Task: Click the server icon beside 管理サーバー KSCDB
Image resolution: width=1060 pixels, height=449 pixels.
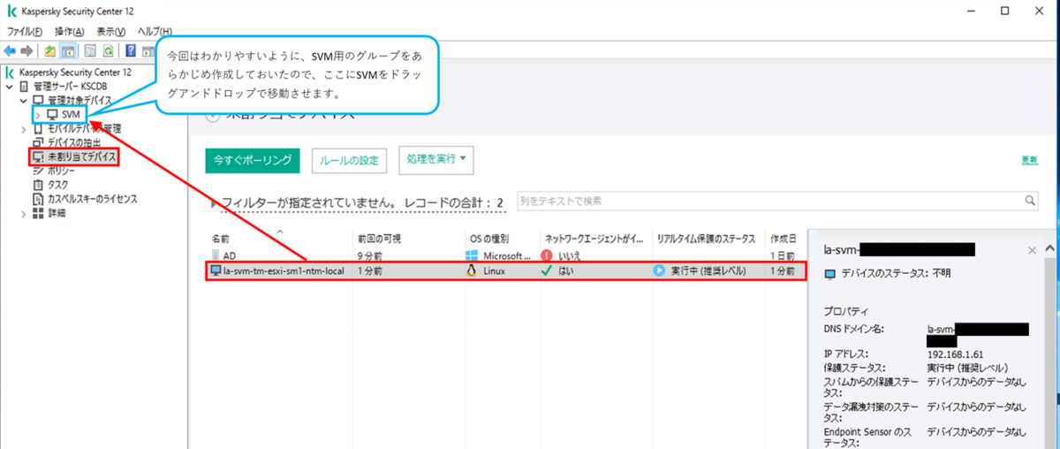Action: click(24, 87)
